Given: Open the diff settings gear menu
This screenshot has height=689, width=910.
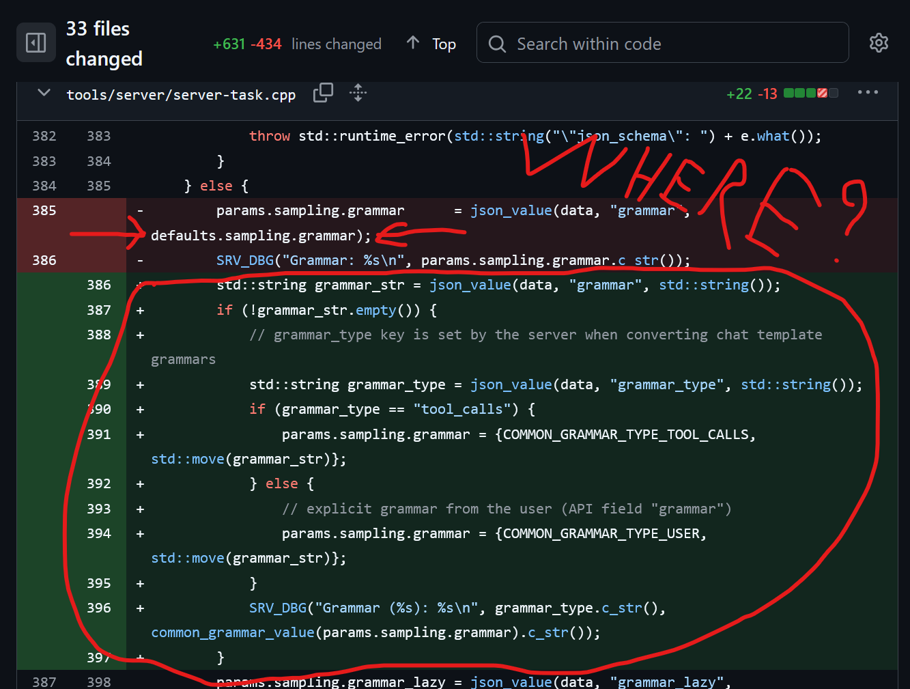Looking at the screenshot, I should [x=879, y=43].
